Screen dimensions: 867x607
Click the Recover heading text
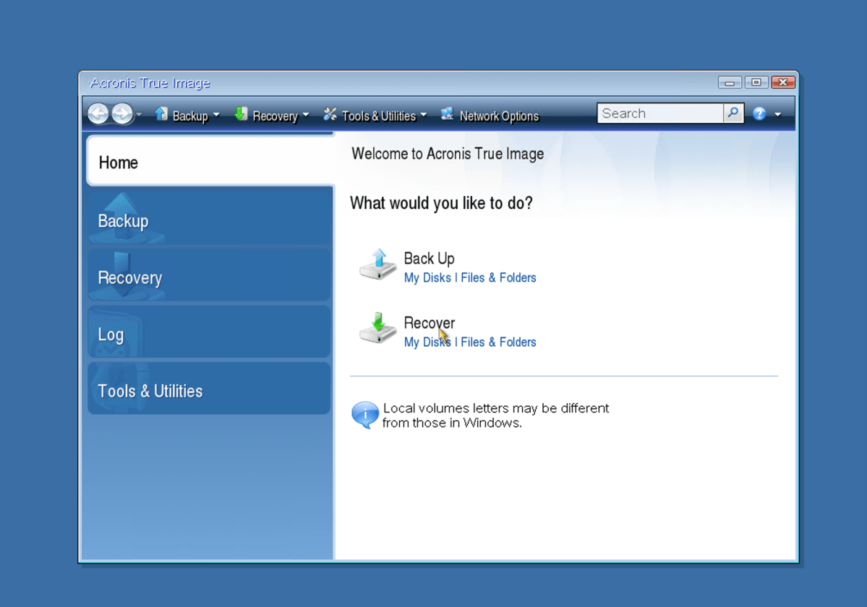(x=429, y=323)
